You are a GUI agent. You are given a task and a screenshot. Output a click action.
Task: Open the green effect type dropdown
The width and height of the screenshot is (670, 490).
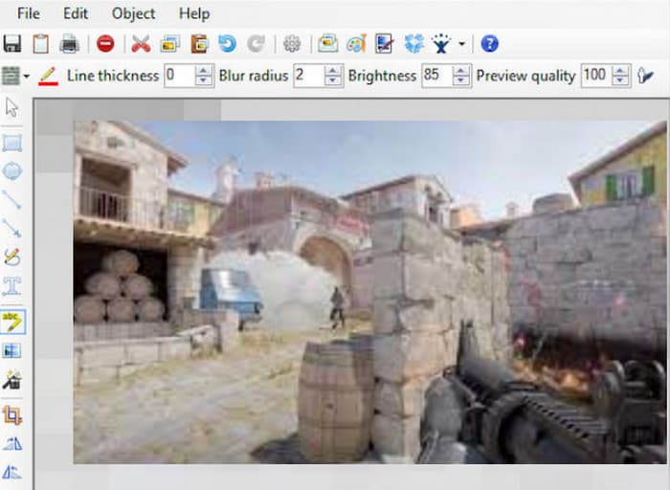point(15,76)
